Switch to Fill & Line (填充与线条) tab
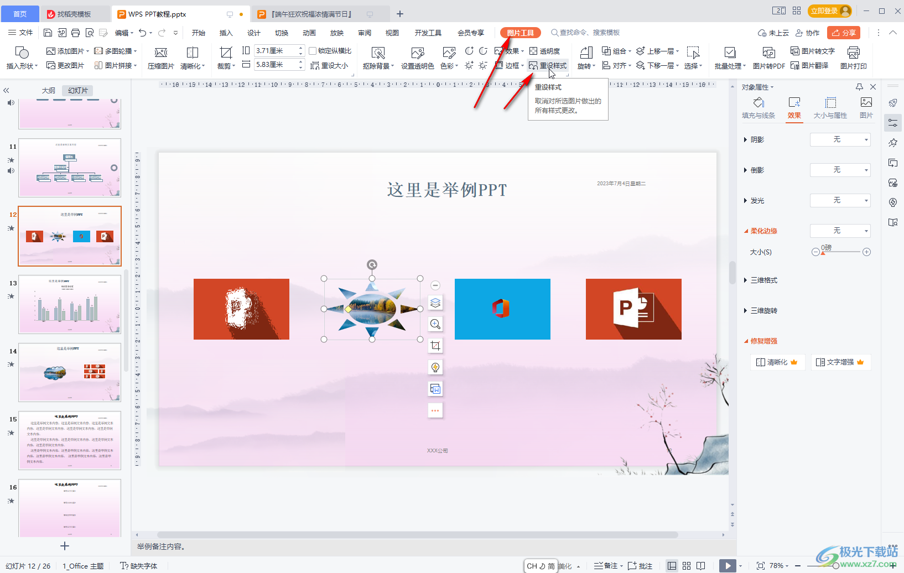Viewport: 904px width, 573px height. point(758,108)
